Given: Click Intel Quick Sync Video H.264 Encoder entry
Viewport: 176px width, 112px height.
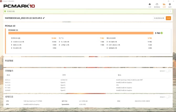Looking at the screenshot, I should [x=130, y=80].
